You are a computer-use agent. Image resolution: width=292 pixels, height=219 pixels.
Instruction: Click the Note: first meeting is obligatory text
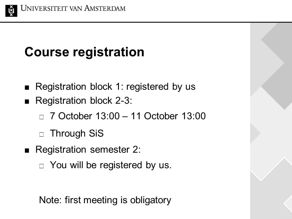tap(105, 200)
